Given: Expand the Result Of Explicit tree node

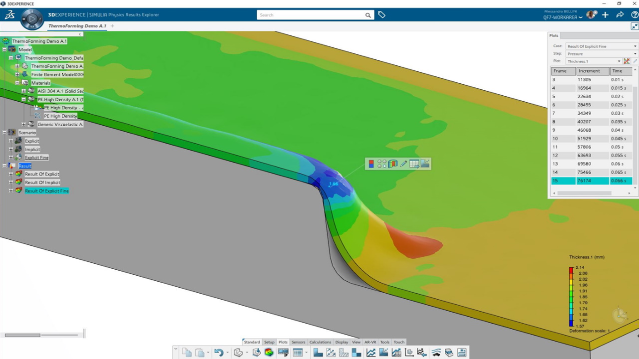Looking at the screenshot, I should pos(11,174).
